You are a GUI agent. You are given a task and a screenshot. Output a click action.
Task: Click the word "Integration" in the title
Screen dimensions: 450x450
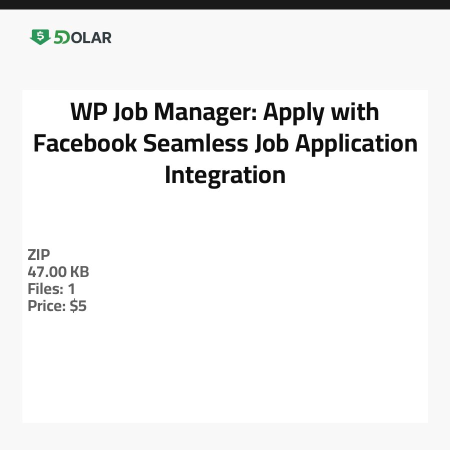[x=225, y=175]
